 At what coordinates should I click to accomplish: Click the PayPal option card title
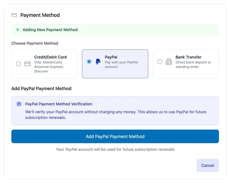111,57
